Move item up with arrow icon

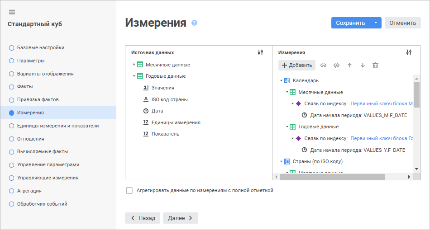point(349,65)
